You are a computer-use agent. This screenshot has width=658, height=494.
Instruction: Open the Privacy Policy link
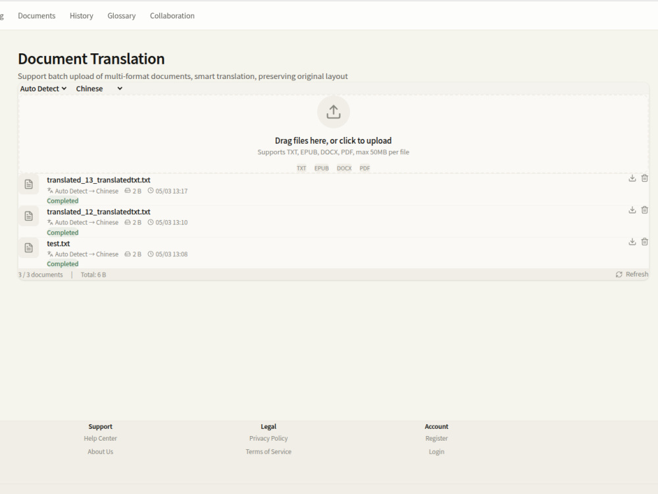268,438
